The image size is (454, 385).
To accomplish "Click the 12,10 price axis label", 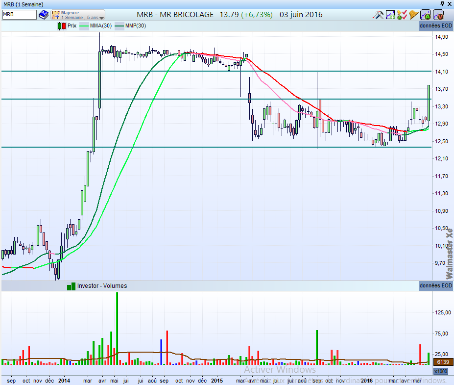I will [442, 158].
